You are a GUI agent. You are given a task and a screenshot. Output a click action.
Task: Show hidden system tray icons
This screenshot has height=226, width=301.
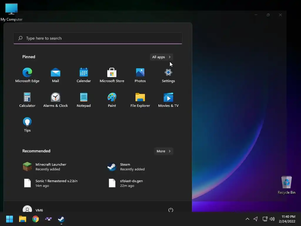tap(248, 219)
